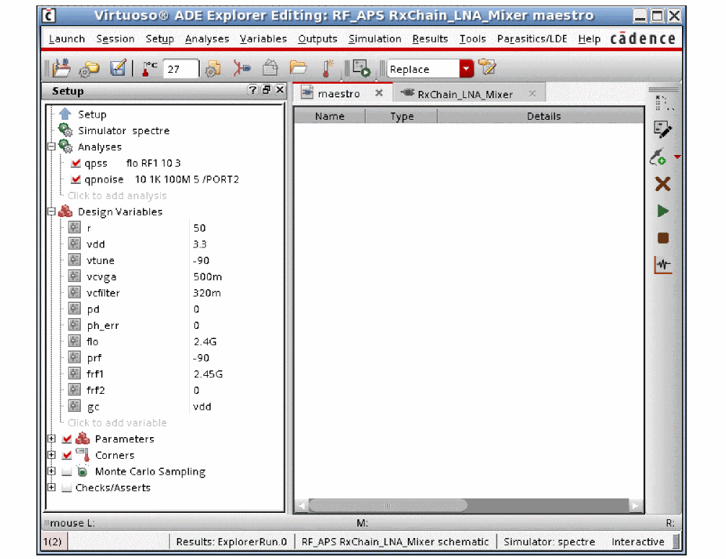Click the temperature input field showing 27

pyautogui.click(x=180, y=69)
